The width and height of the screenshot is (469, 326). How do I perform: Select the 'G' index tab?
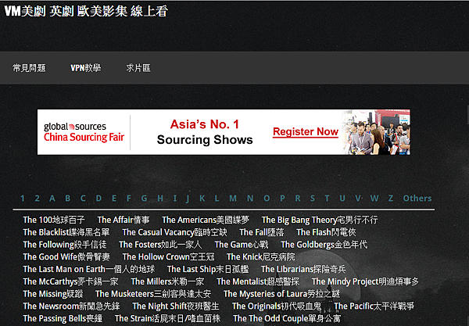tap(144, 199)
